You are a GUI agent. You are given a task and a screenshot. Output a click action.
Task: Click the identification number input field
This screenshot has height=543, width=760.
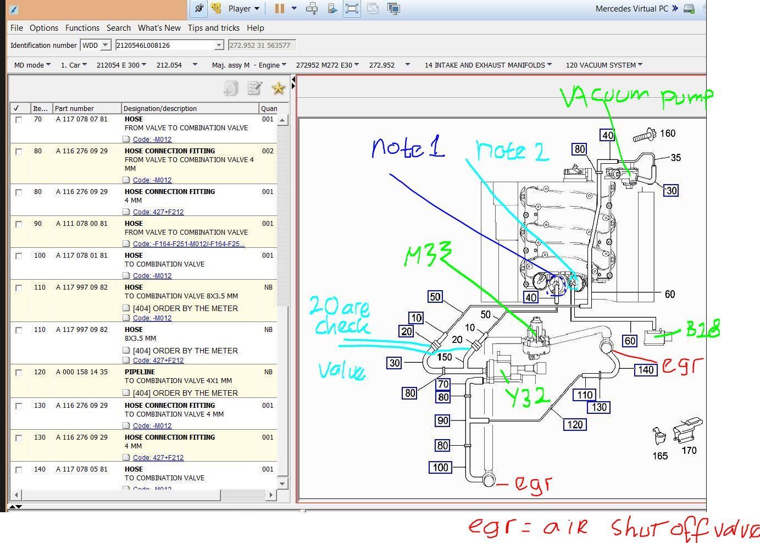165,45
